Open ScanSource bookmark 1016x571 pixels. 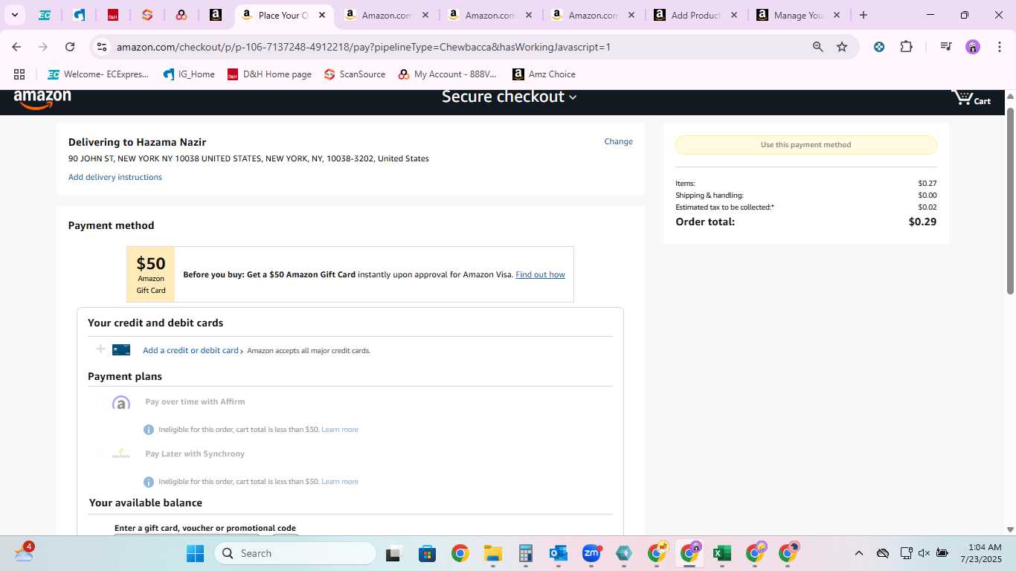[356, 74]
